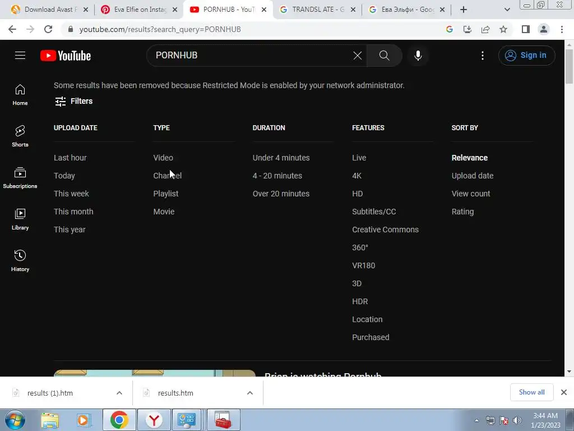Open History from the sidebar
The width and height of the screenshot is (574, 431).
point(20,260)
